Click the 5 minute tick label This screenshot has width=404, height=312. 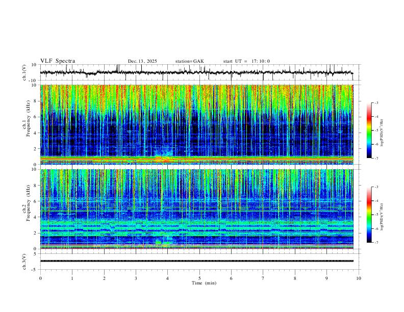pos(199,278)
